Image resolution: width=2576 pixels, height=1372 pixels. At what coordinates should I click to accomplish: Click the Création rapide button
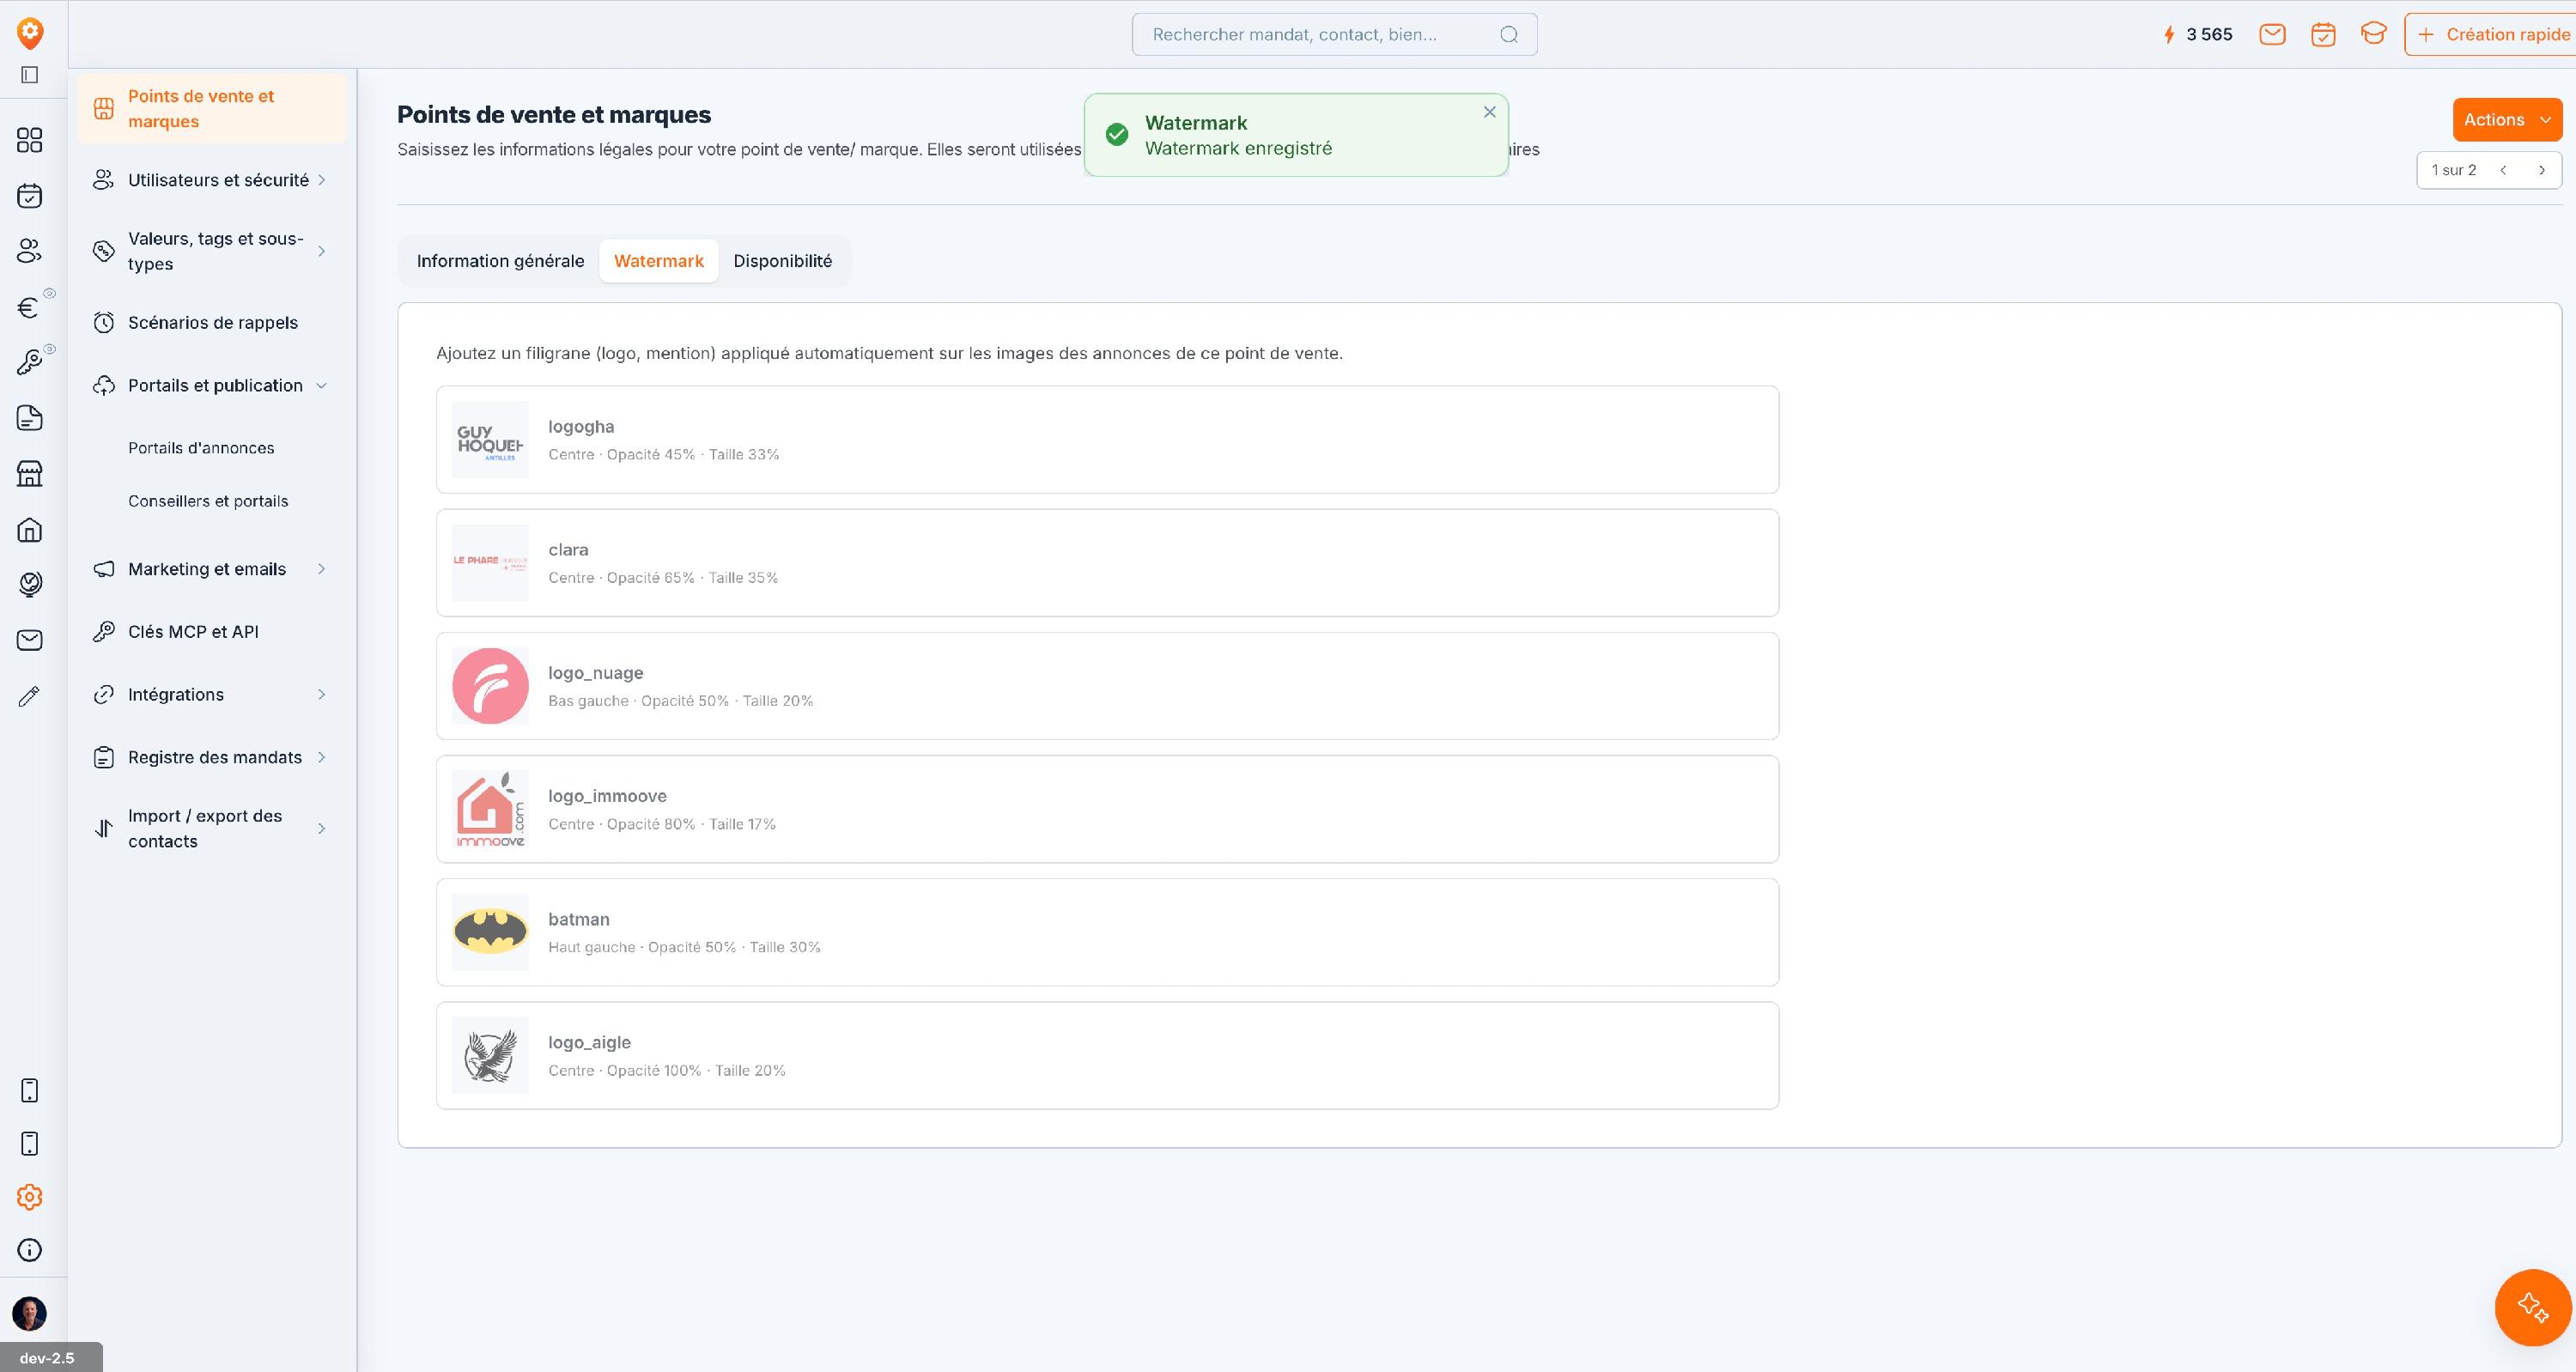tap(2492, 35)
